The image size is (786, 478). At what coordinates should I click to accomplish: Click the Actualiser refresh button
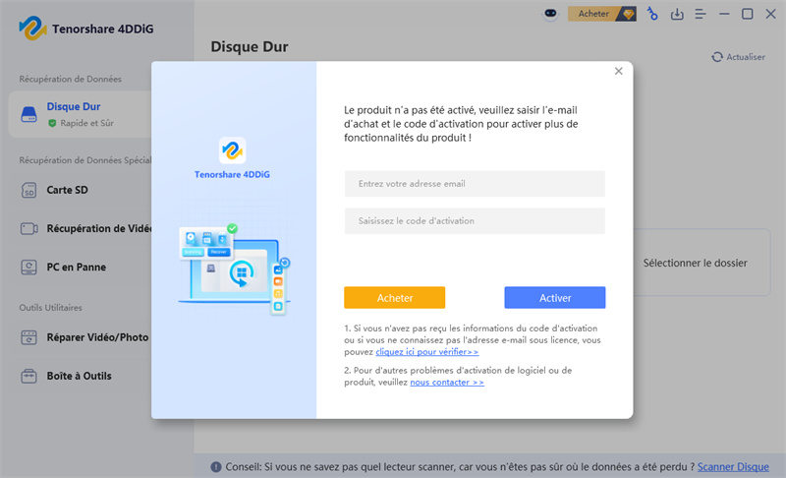(739, 57)
